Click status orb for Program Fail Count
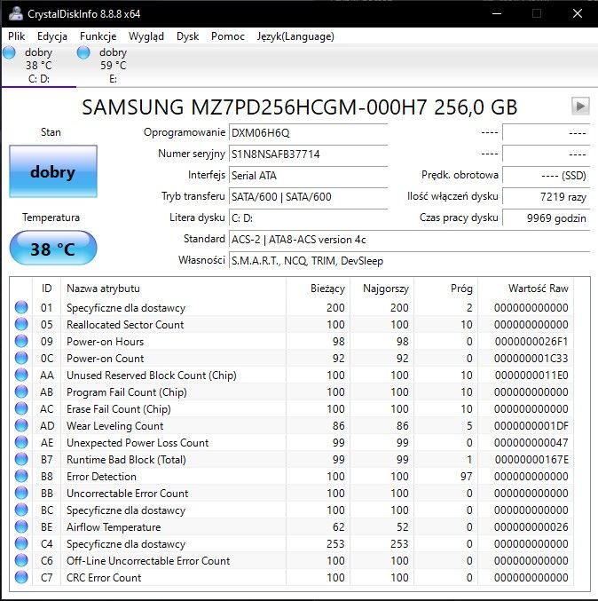Screen dimensions: 598x601 coord(21,391)
